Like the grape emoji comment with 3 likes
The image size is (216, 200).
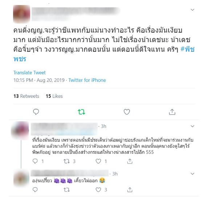click(x=98, y=190)
